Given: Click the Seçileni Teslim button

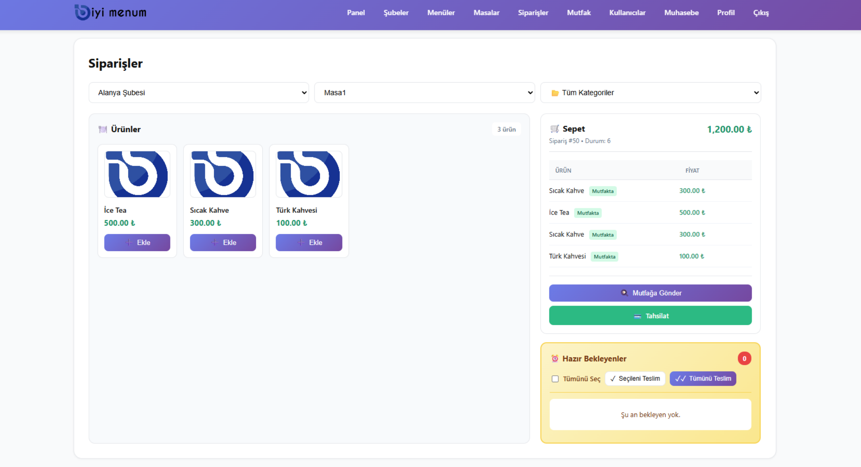Looking at the screenshot, I should (x=635, y=378).
